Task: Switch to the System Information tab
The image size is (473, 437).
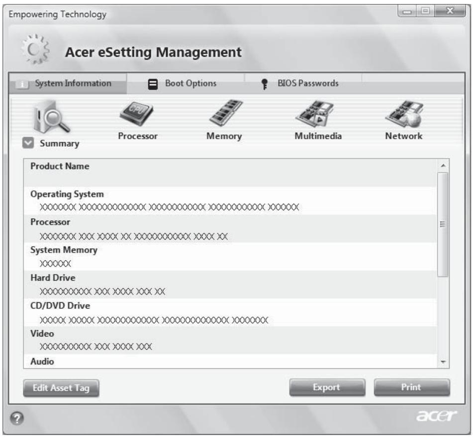Action: pos(68,84)
